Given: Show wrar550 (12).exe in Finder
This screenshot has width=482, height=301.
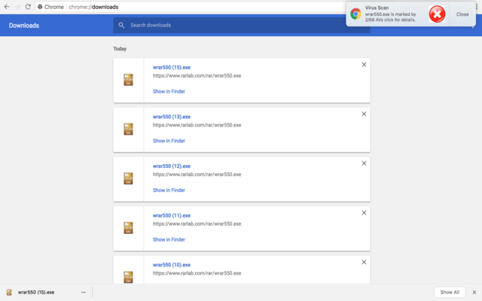Looking at the screenshot, I should click(169, 190).
